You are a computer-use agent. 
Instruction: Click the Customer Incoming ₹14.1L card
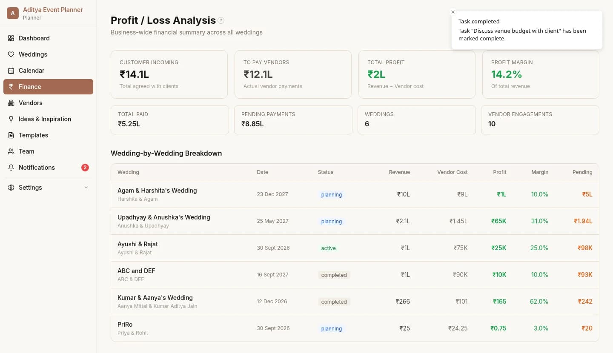[169, 74]
